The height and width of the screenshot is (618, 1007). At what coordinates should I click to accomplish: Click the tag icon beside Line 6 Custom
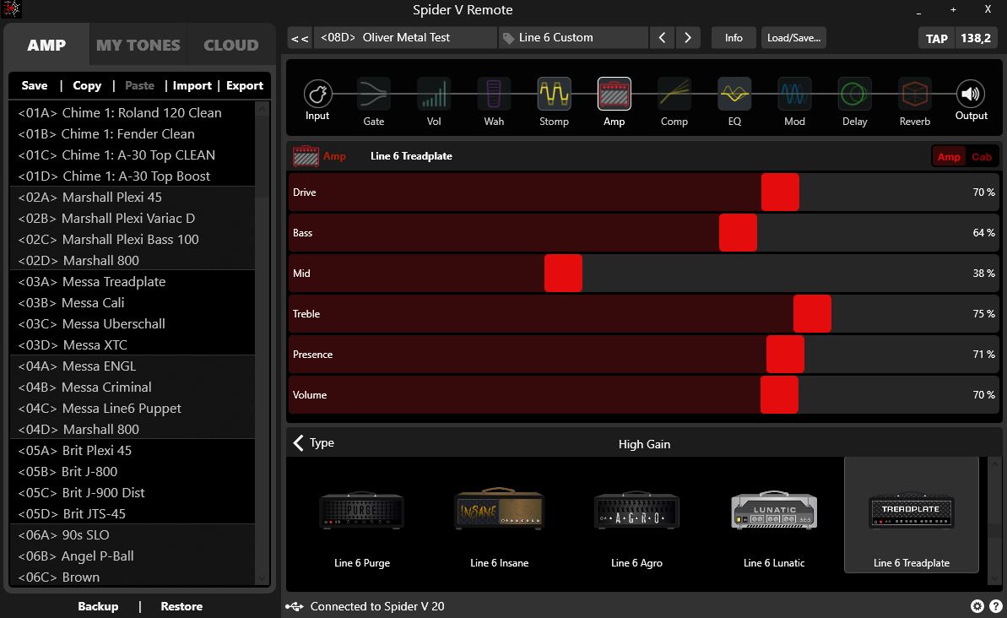508,38
